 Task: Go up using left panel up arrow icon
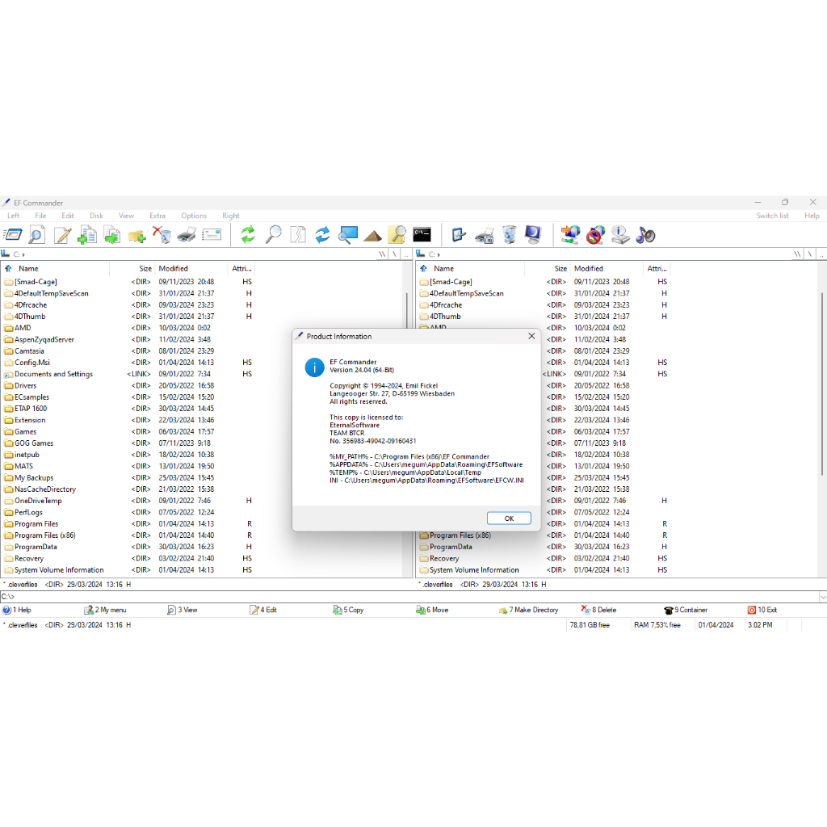[8, 268]
